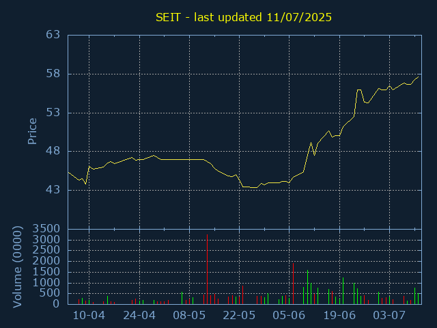
Task: Click the 03-07 date axis label
Action: [389, 316]
